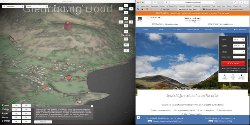Turn Water On
Screen dimensions: 250x125
pos(16,118)
